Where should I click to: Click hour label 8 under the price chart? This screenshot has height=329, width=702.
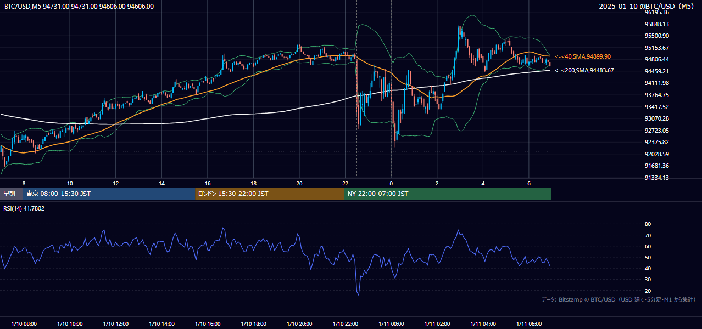[x=24, y=183]
